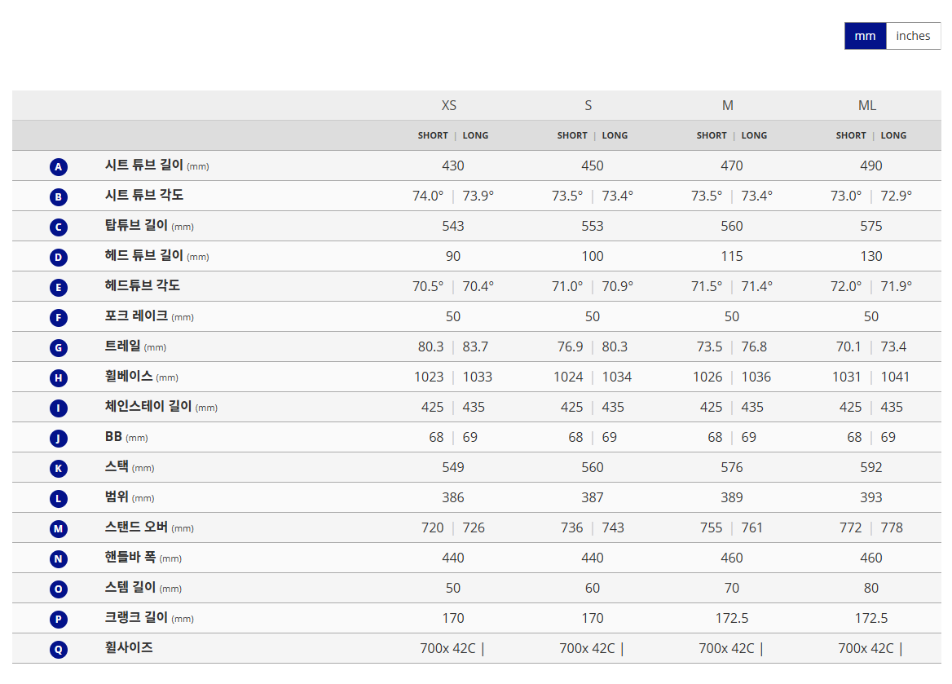Click the circled K icon for 스택

(58, 469)
